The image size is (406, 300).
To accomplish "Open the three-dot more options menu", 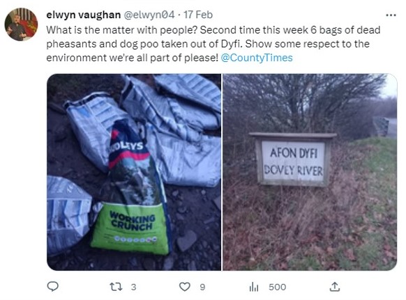I will point(391,15).
